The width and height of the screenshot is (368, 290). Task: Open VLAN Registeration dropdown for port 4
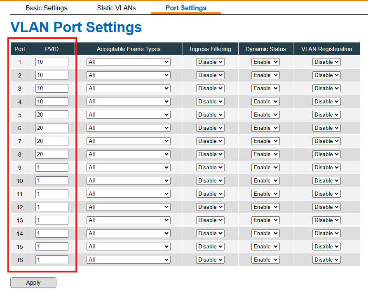[x=326, y=102]
